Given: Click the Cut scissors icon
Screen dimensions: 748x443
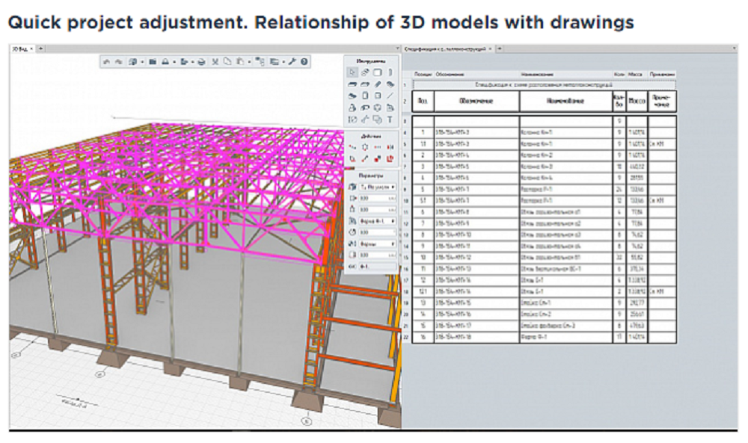Looking at the screenshot, I should [x=215, y=62].
